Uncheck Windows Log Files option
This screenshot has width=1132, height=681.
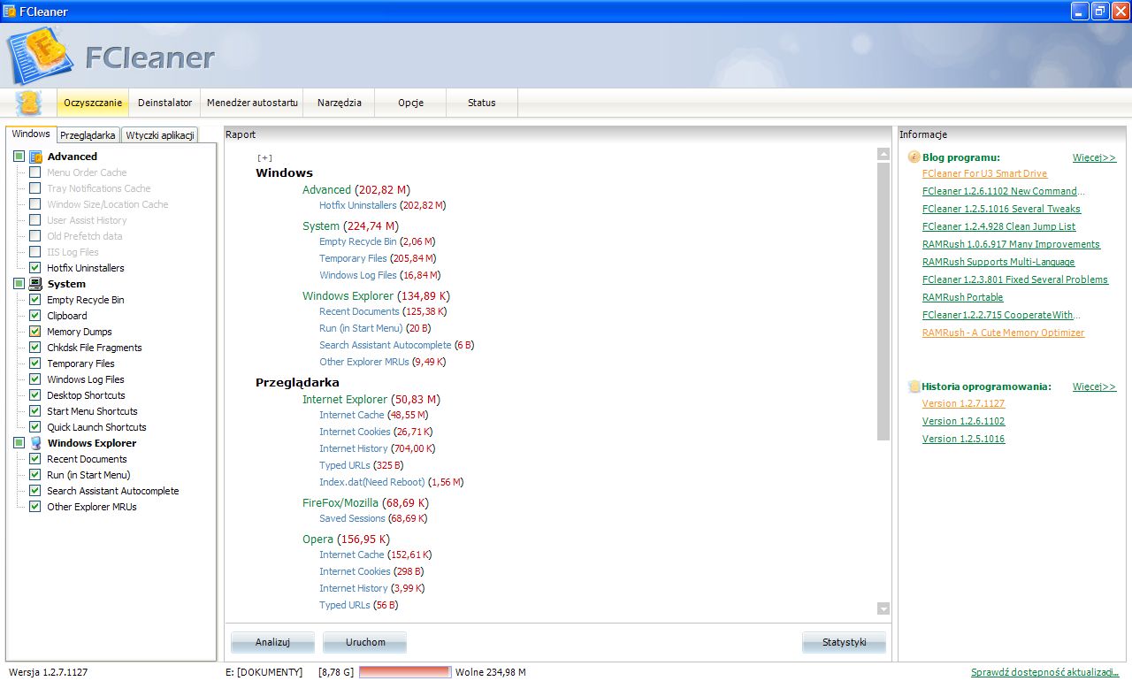tap(34, 379)
